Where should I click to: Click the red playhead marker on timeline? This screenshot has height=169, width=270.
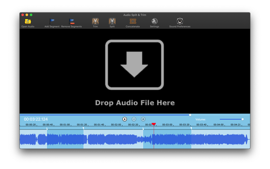point(154,124)
